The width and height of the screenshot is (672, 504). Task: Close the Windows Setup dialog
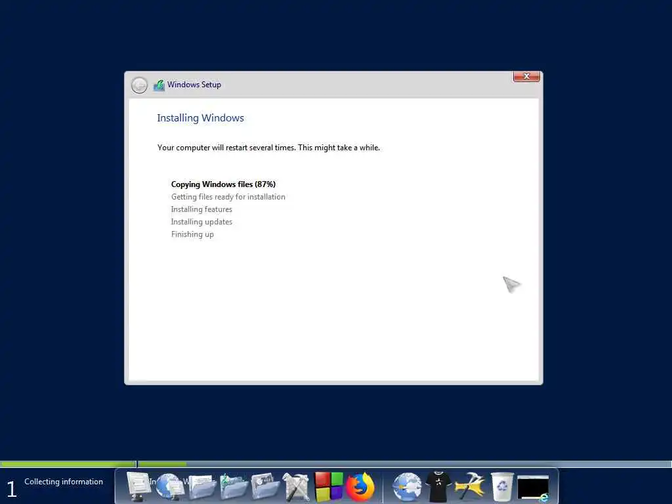point(526,76)
